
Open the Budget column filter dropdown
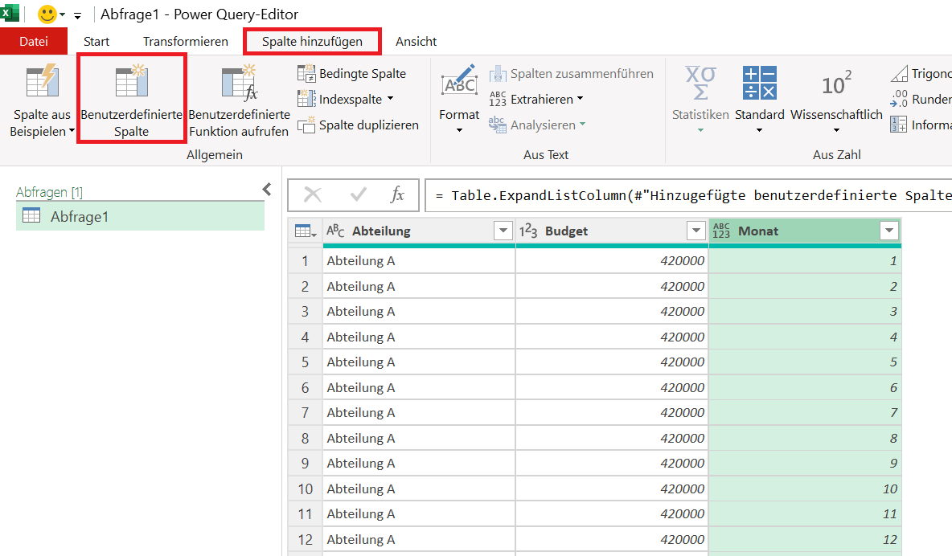pyautogui.click(x=696, y=231)
